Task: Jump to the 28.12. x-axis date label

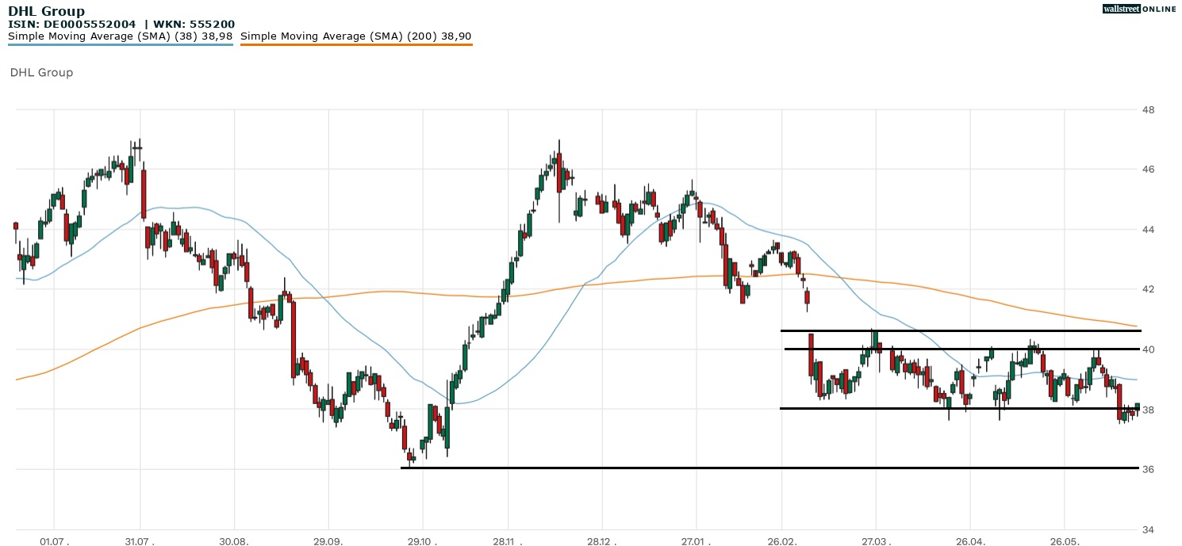Action: pyautogui.click(x=602, y=540)
